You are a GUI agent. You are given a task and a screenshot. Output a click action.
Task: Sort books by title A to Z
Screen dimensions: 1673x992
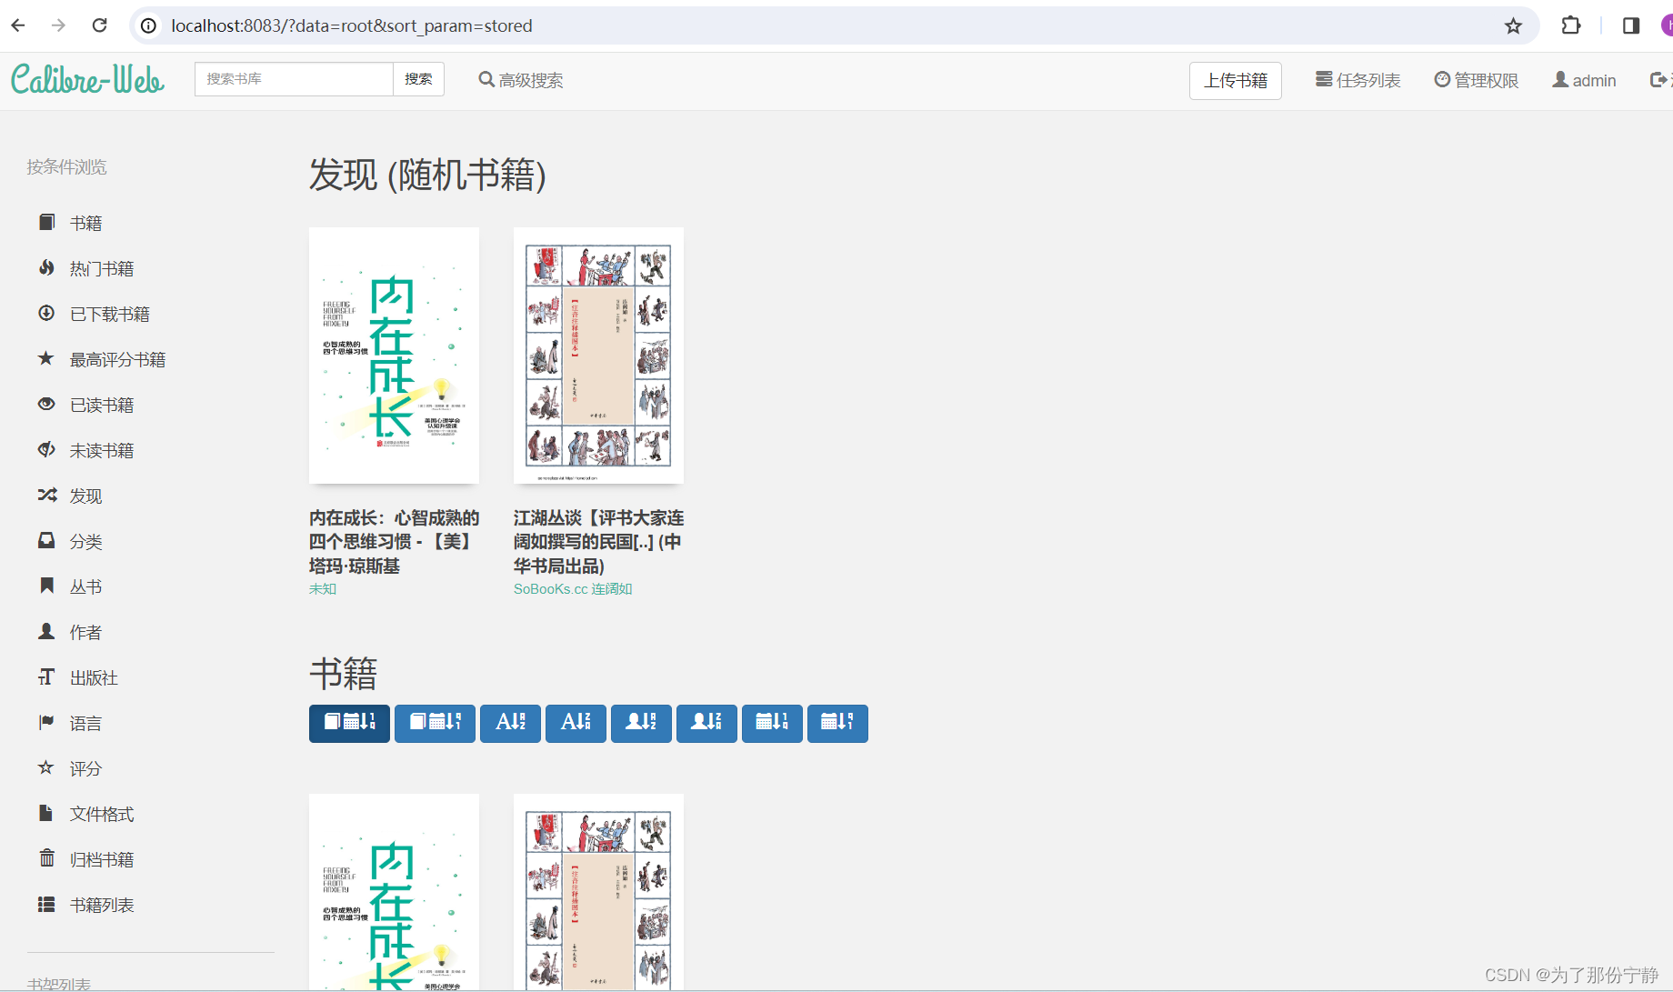click(510, 723)
